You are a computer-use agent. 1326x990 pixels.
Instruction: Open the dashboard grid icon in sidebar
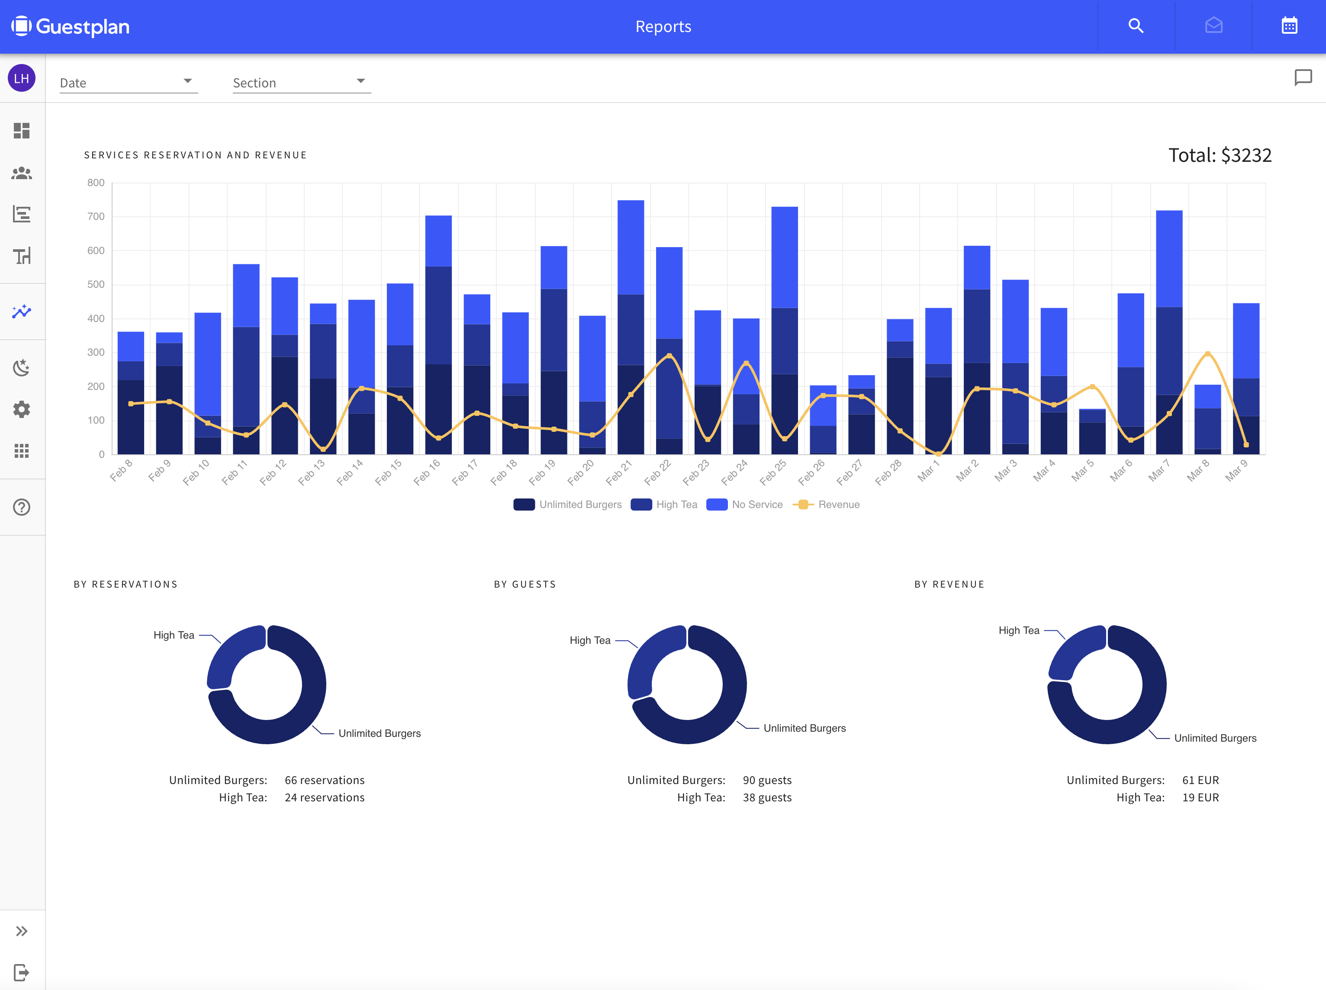[x=22, y=131]
